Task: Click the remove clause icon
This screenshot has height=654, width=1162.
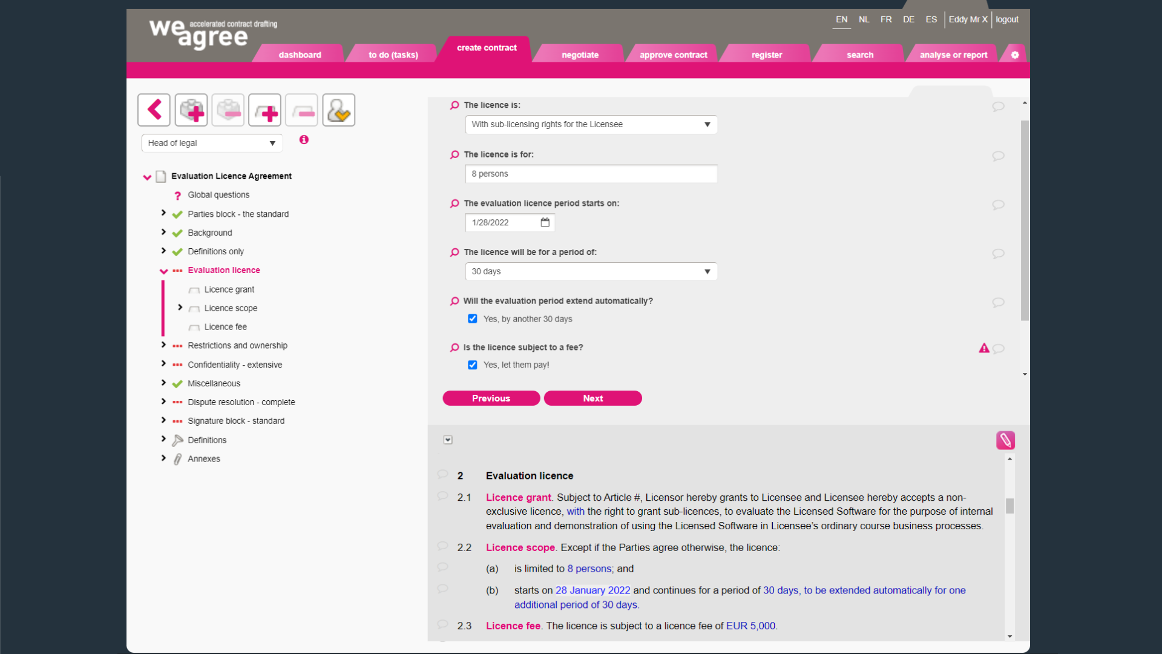Action: (x=301, y=110)
